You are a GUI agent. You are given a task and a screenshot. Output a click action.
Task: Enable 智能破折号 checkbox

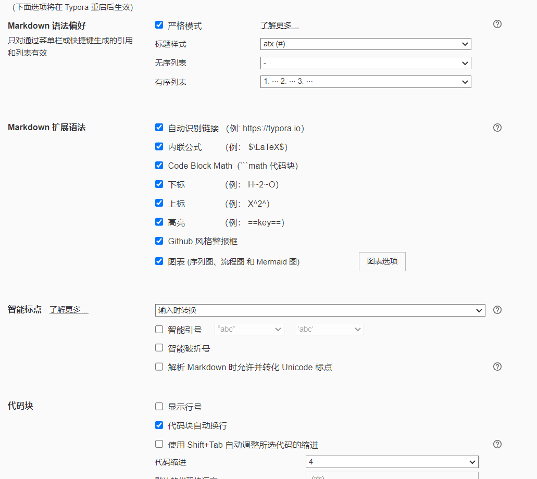tap(159, 348)
